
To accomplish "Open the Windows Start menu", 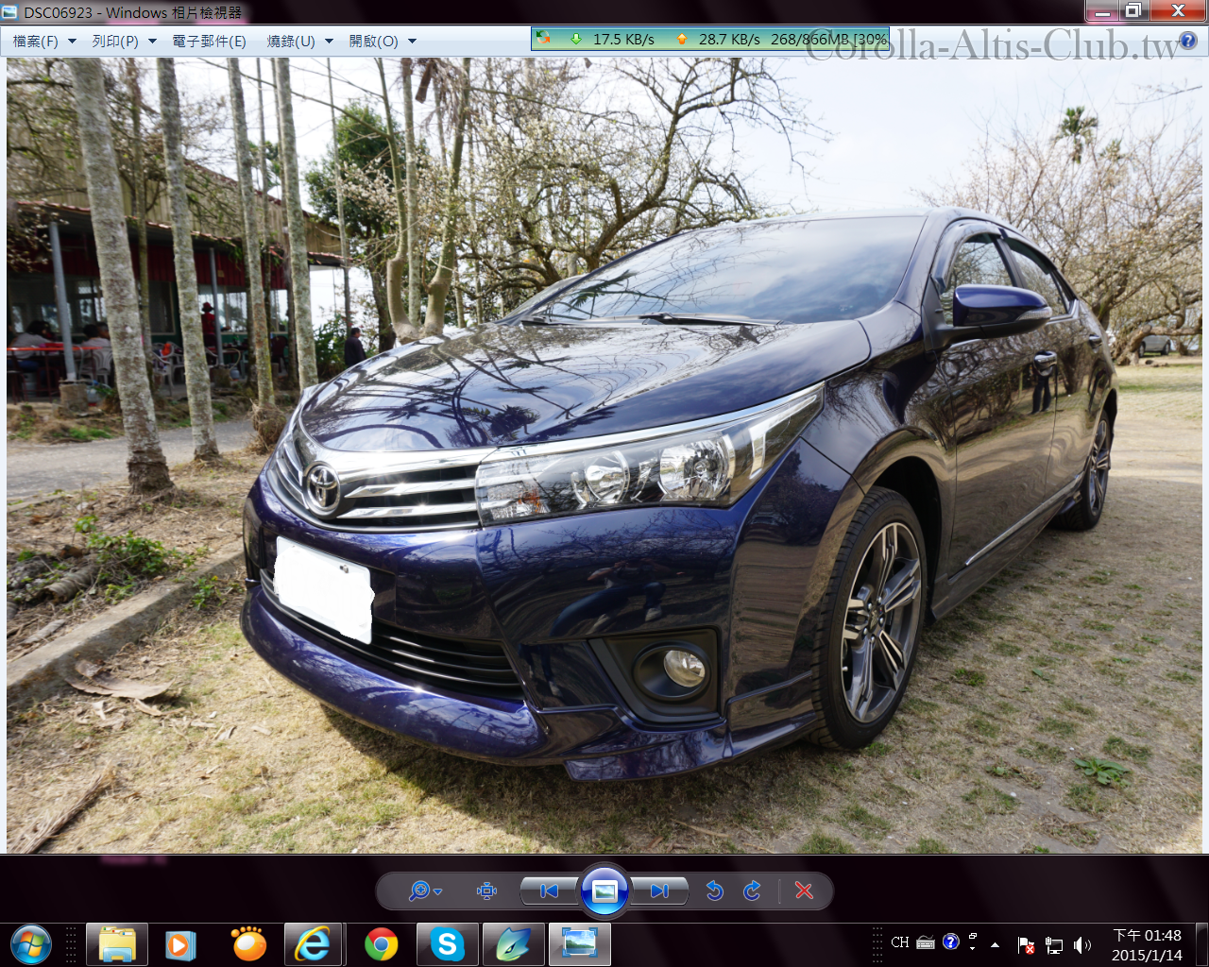I will pyautogui.click(x=31, y=944).
